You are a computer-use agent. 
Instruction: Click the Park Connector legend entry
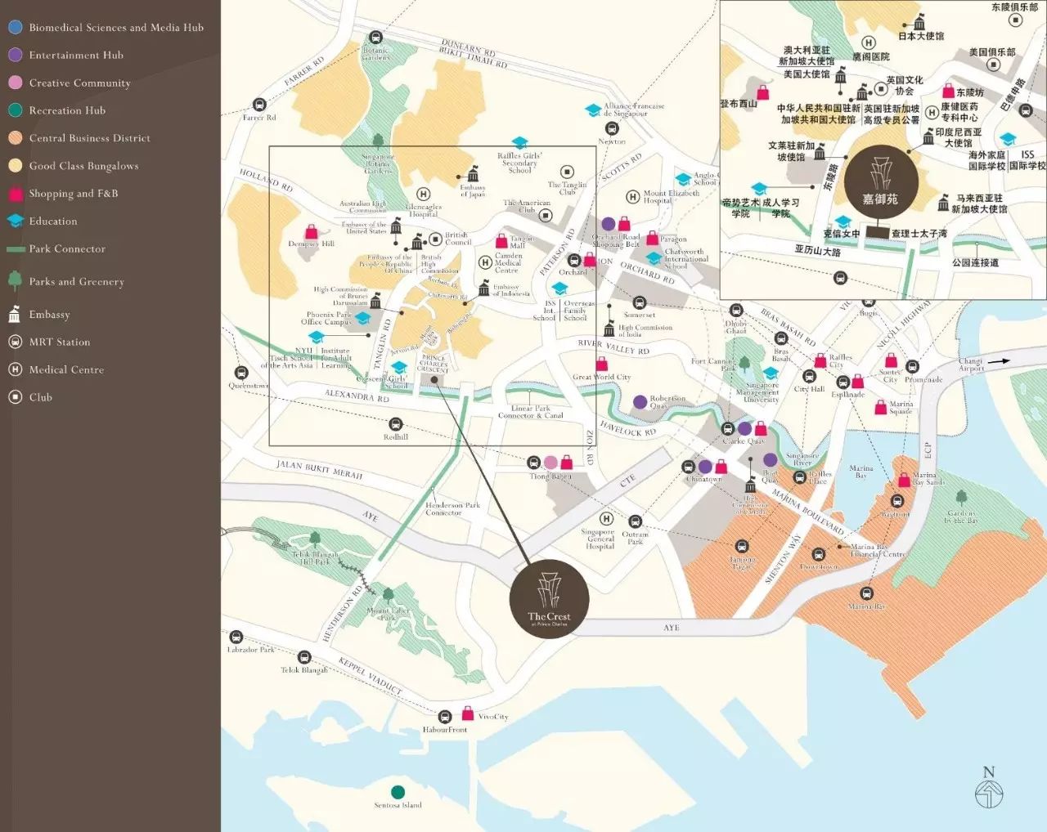tap(67, 249)
